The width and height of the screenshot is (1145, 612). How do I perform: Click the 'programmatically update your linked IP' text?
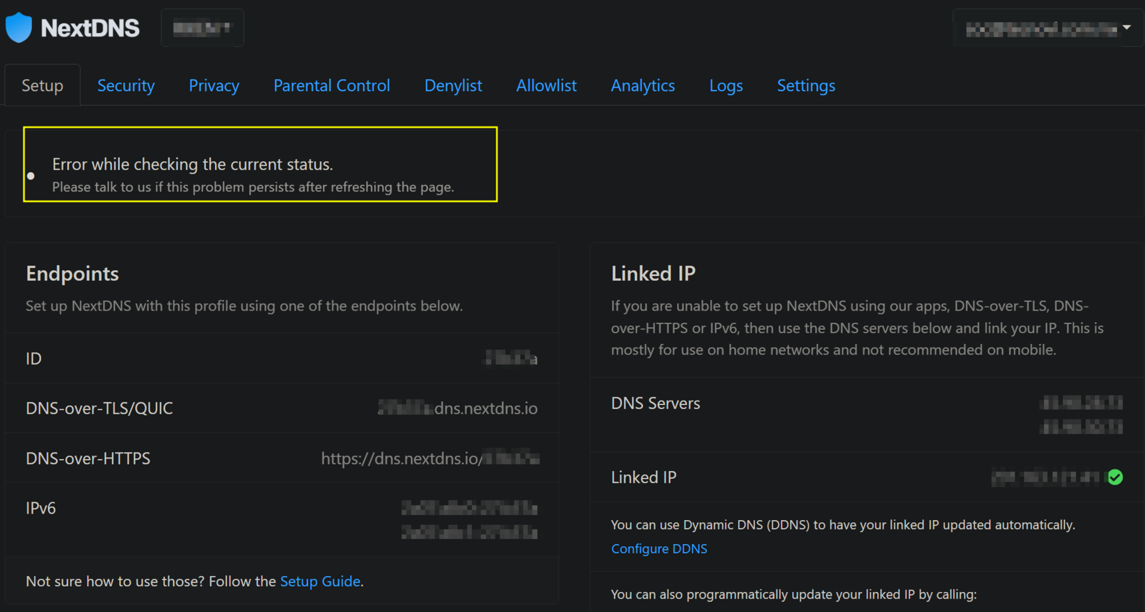[x=794, y=594]
